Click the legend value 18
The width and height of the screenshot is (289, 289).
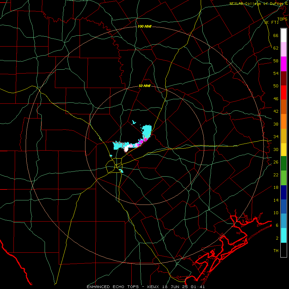276,188
